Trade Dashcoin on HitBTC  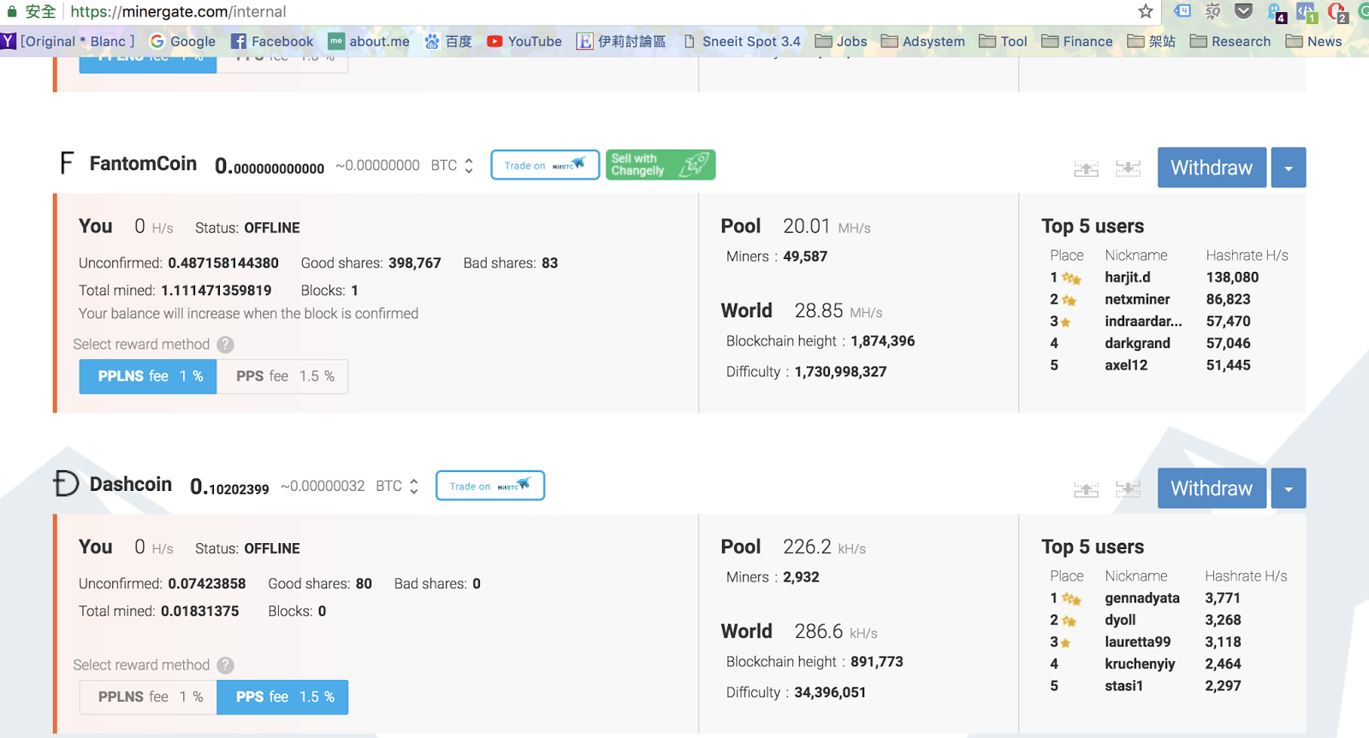point(490,486)
